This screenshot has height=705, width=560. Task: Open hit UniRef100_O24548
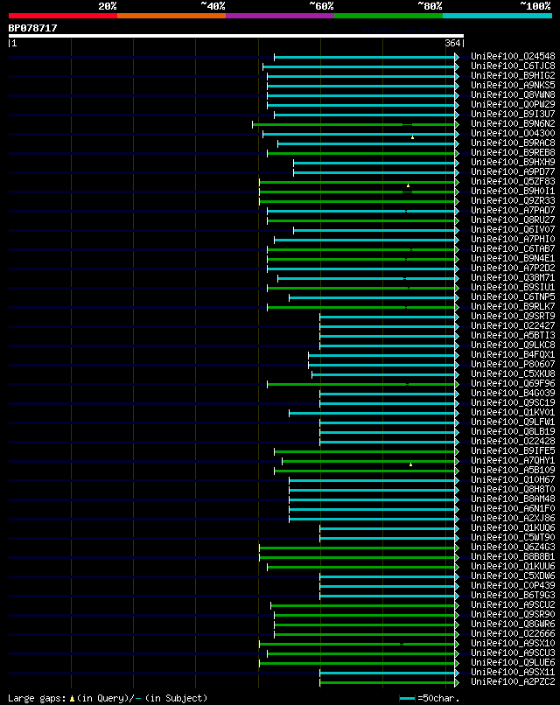pos(513,56)
